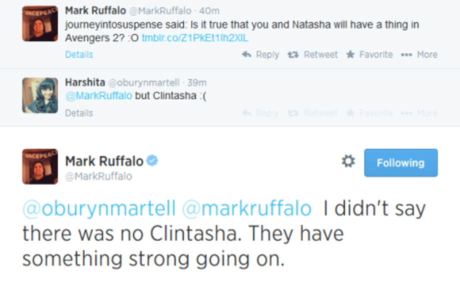This screenshot has width=460, height=282.
Task: Click the Harshita display name
Action: click(x=85, y=82)
